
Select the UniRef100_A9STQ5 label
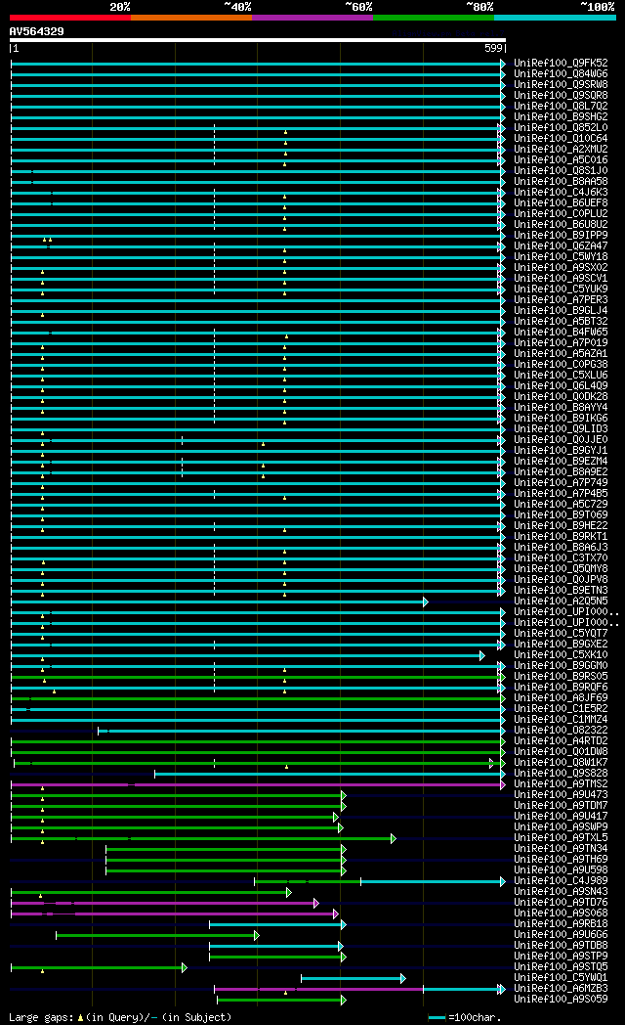[x=561, y=966]
